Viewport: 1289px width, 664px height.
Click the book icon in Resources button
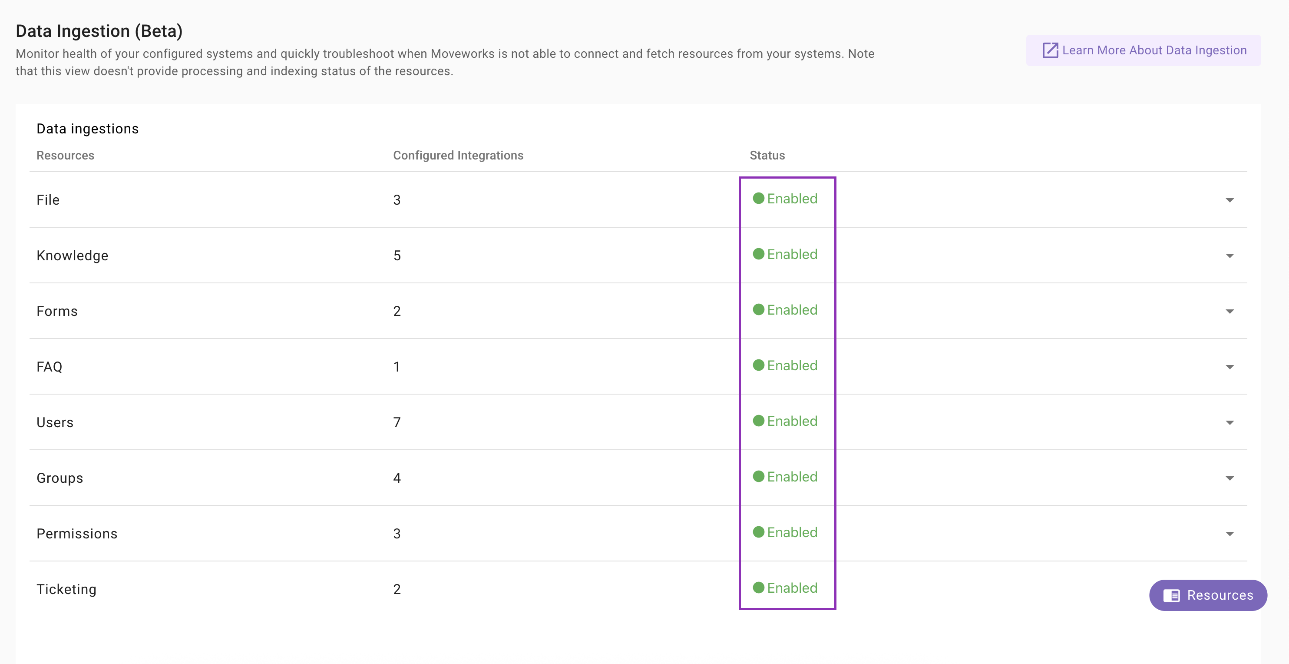pyautogui.click(x=1171, y=595)
